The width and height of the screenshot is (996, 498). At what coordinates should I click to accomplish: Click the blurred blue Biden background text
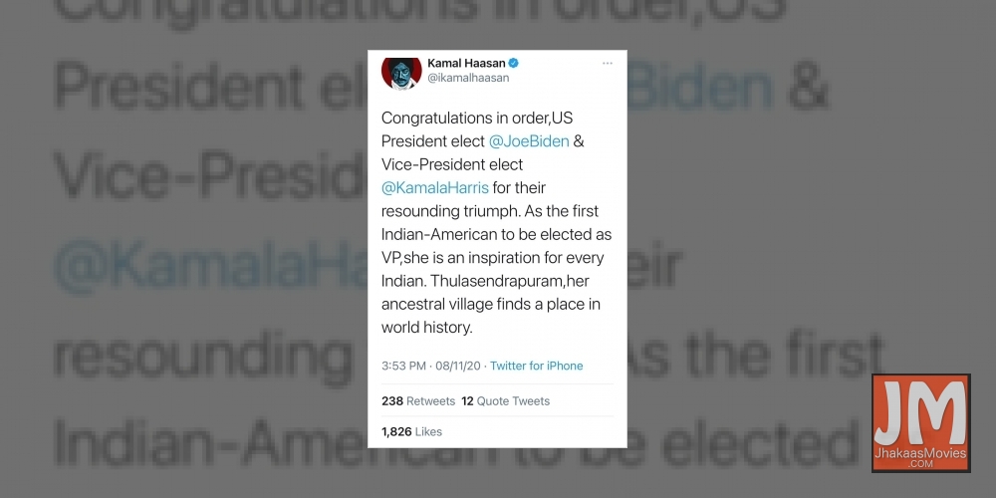700,90
